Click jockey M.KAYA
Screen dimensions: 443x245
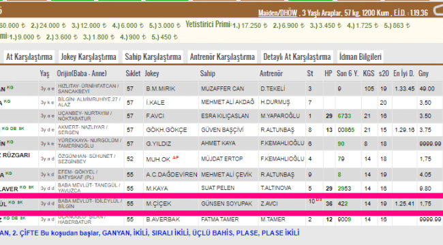tap(157, 189)
